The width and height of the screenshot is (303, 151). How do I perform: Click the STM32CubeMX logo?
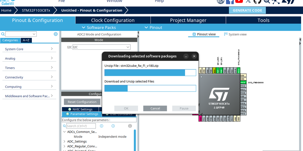(x=7, y=2)
